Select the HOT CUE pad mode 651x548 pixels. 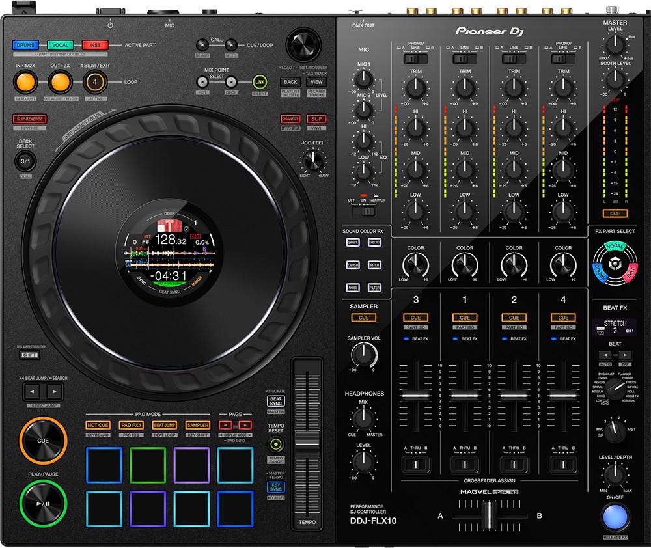coord(98,425)
